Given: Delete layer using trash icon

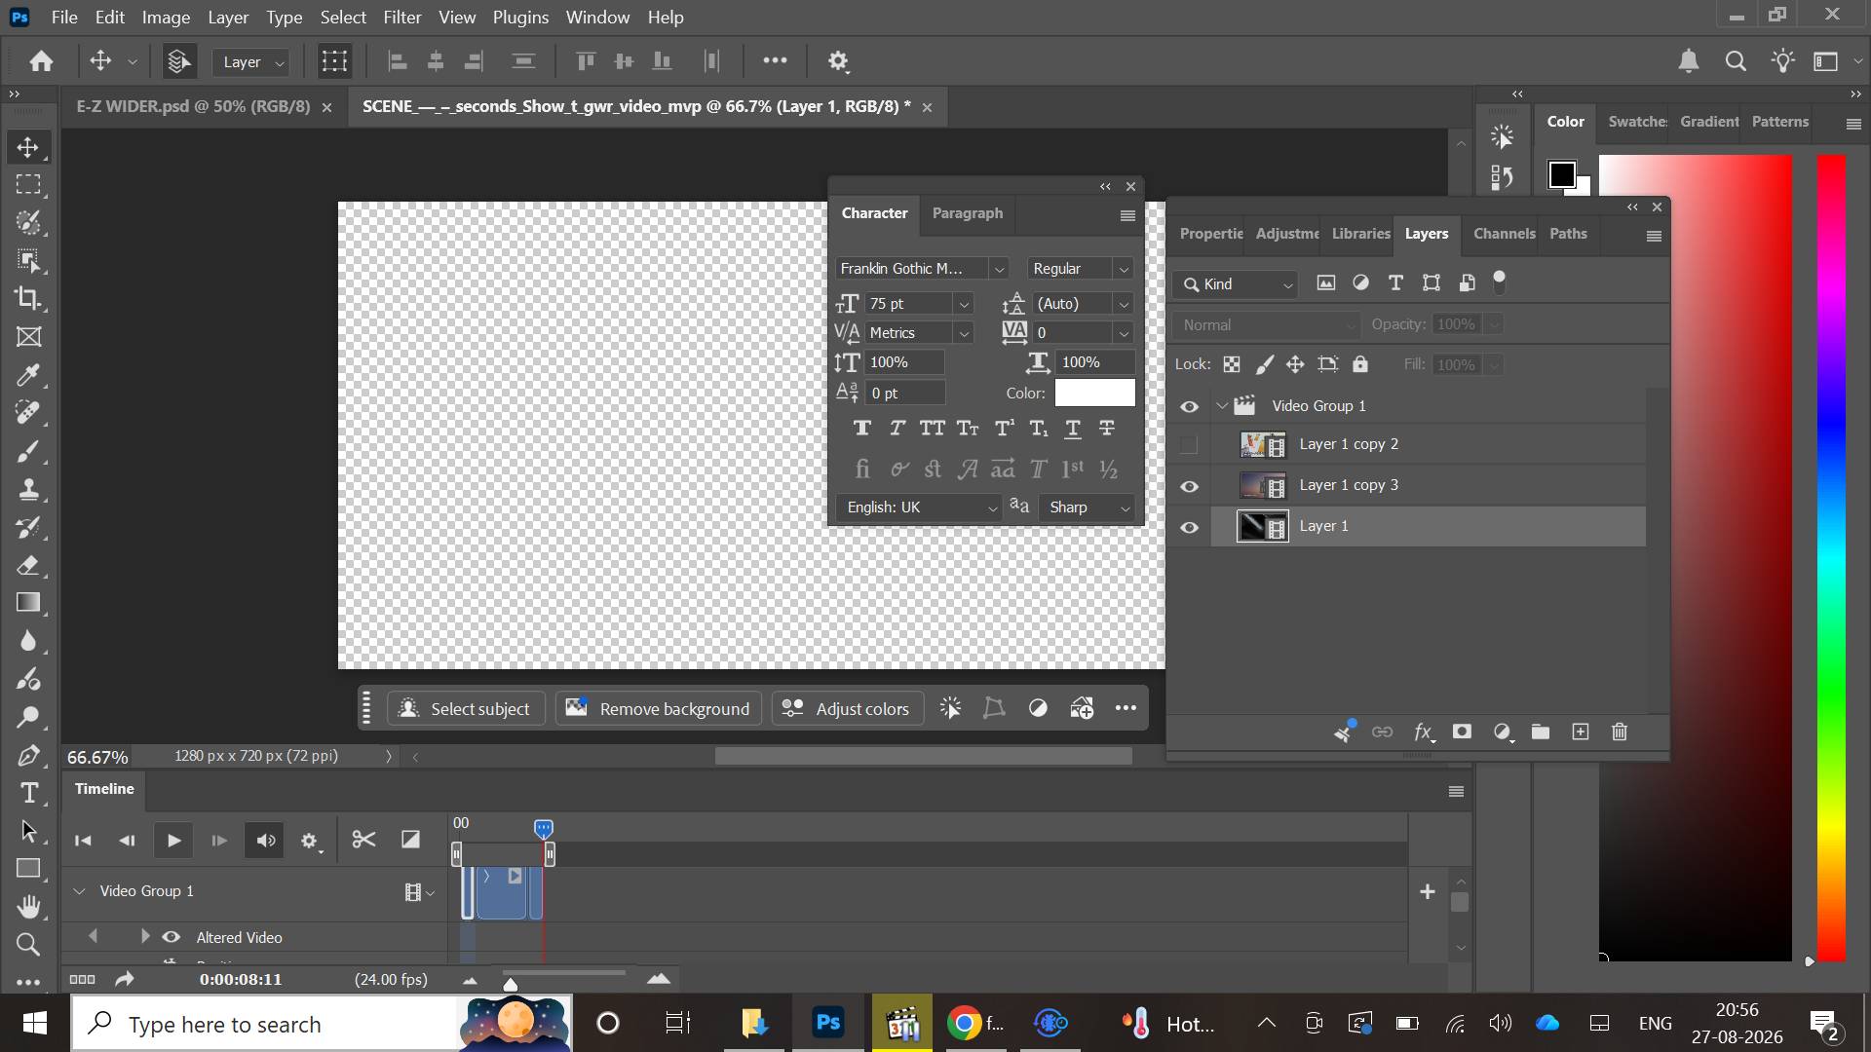Looking at the screenshot, I should click(x=1620, y=732).
